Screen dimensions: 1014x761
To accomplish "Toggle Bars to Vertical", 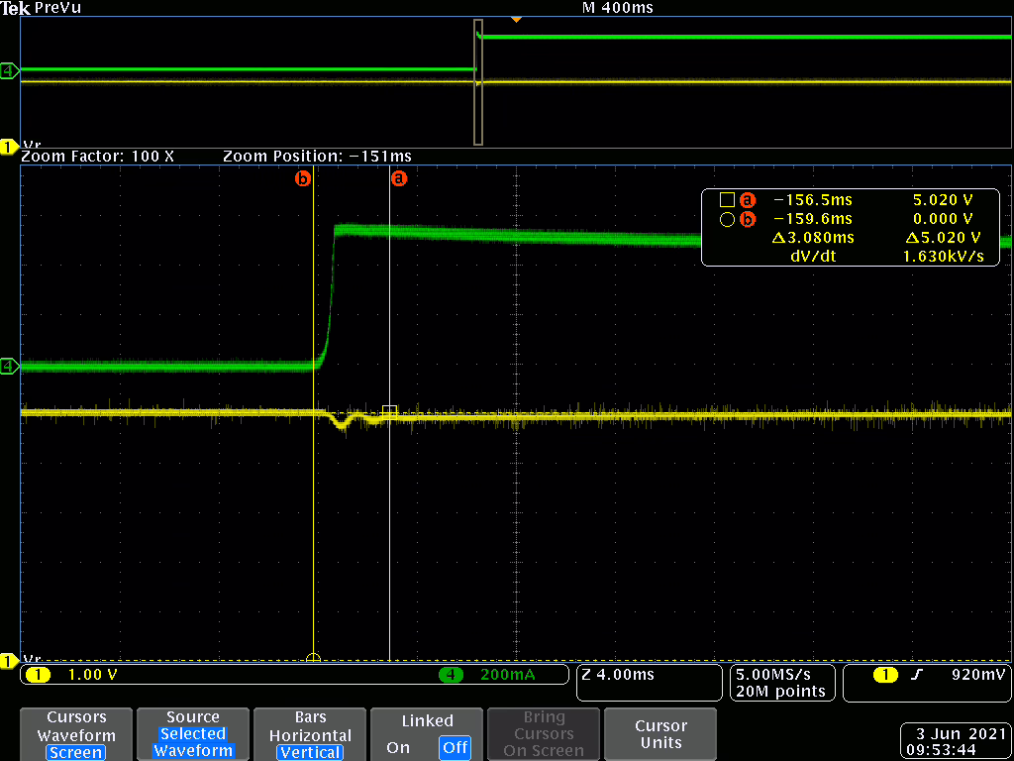I will [310, 752].
